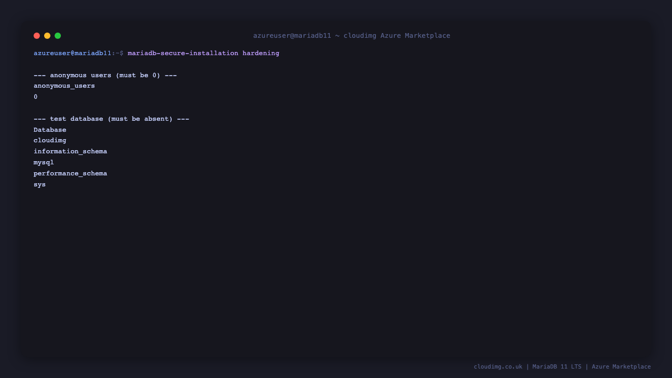Click the terminal title 'azureuser@mariadb11 ~ cloudimg Azure Marketplace'
Screen dimensions: 672x378
tap(352, 36)
